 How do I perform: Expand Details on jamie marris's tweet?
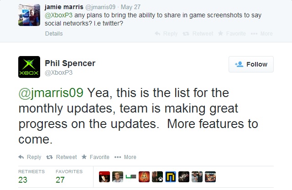click(x=54, y=34)
